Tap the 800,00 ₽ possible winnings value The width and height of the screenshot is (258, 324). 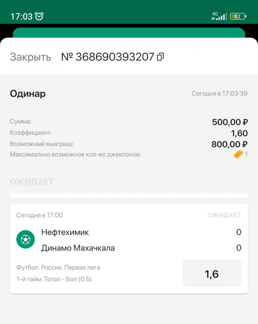click(x=229, y=144)
